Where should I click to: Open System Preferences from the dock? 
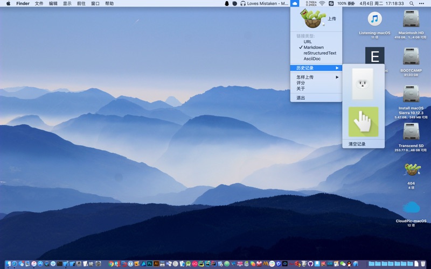[98, 264]
